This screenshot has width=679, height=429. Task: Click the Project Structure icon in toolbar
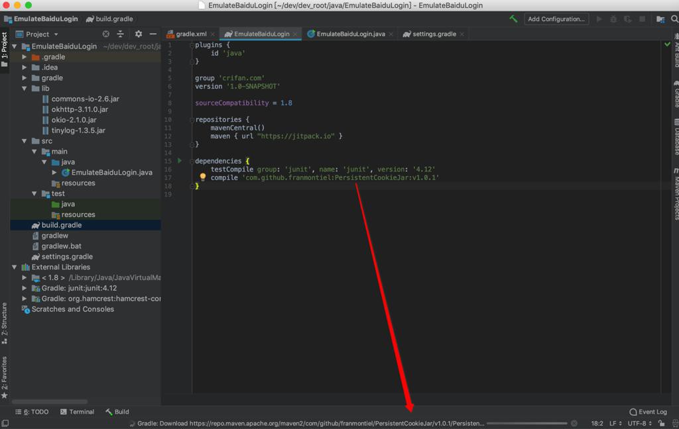pos(660,19)
